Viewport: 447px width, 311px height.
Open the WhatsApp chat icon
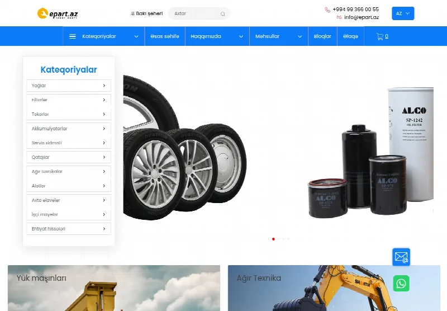pos(401,284)
